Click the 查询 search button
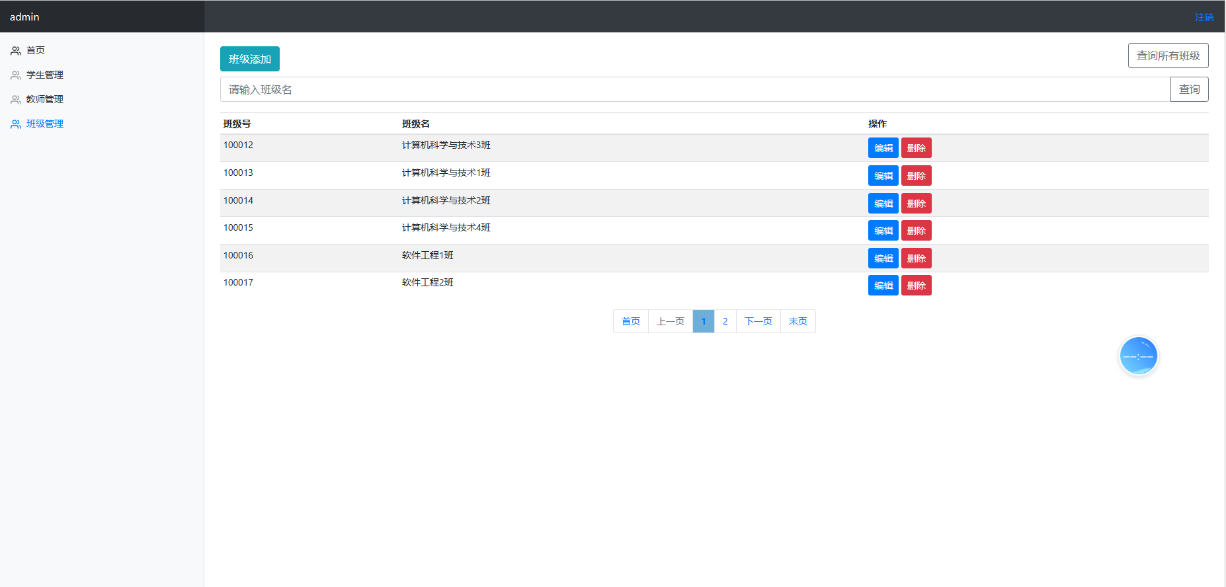1226x587 pixels. tap(1189, 89)
